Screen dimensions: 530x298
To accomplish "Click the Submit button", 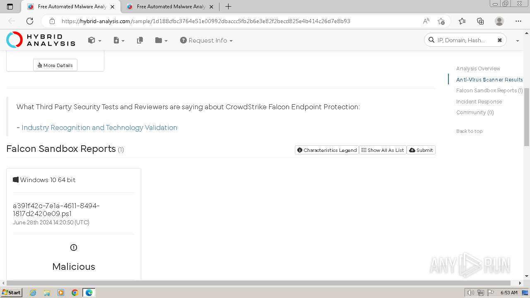I will [421, 150].
